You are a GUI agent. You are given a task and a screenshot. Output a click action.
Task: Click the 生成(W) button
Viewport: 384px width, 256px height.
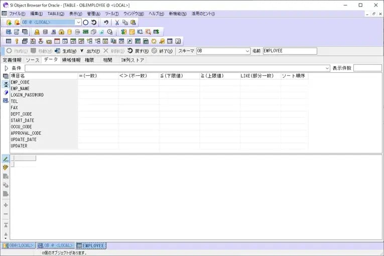pyautogui.click(x=66, y=51)
